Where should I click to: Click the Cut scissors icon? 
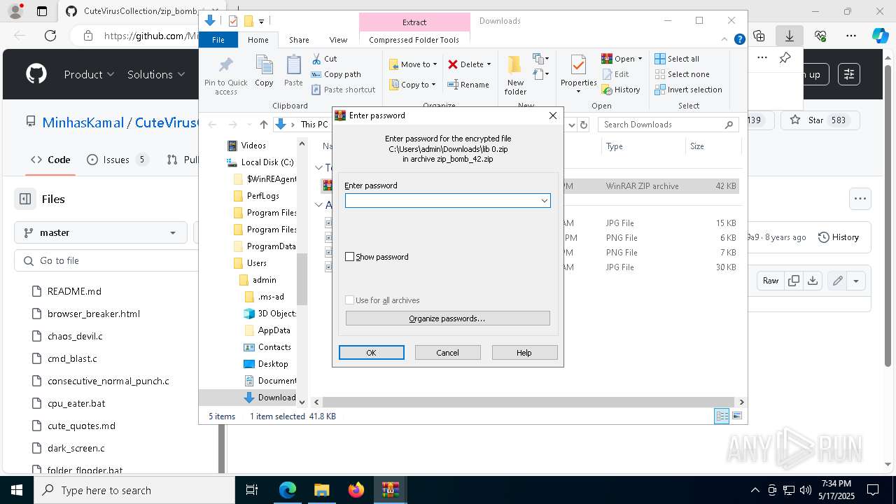(316, 59)
